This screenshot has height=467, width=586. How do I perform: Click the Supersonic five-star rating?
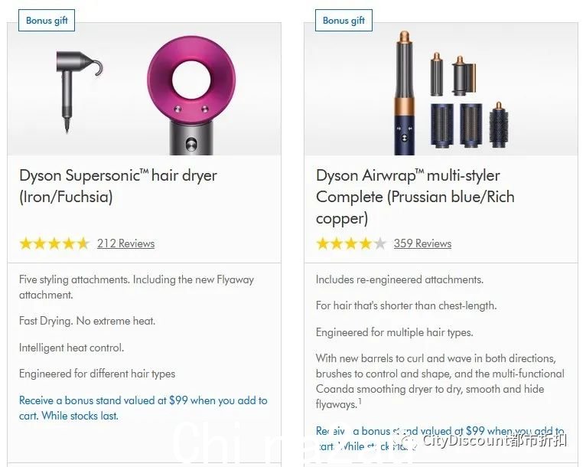click(x=54, y=243)
